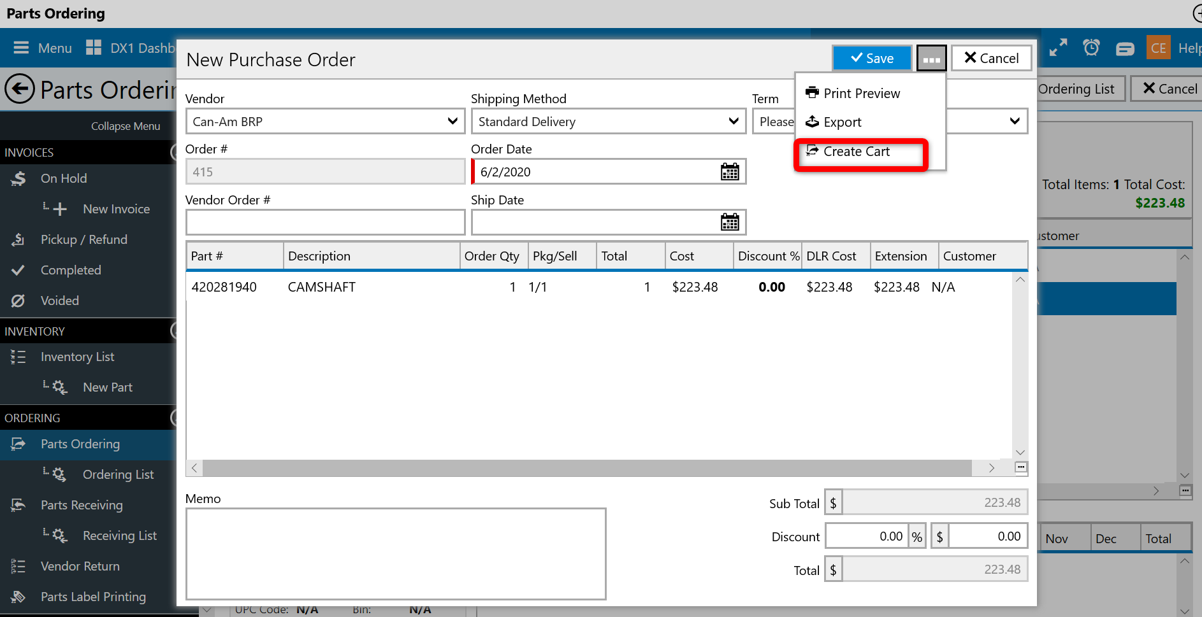The height and width of the screenshot is (617, 1202).
Task: Open the Shipping Method dropdown
Action: 608,121
